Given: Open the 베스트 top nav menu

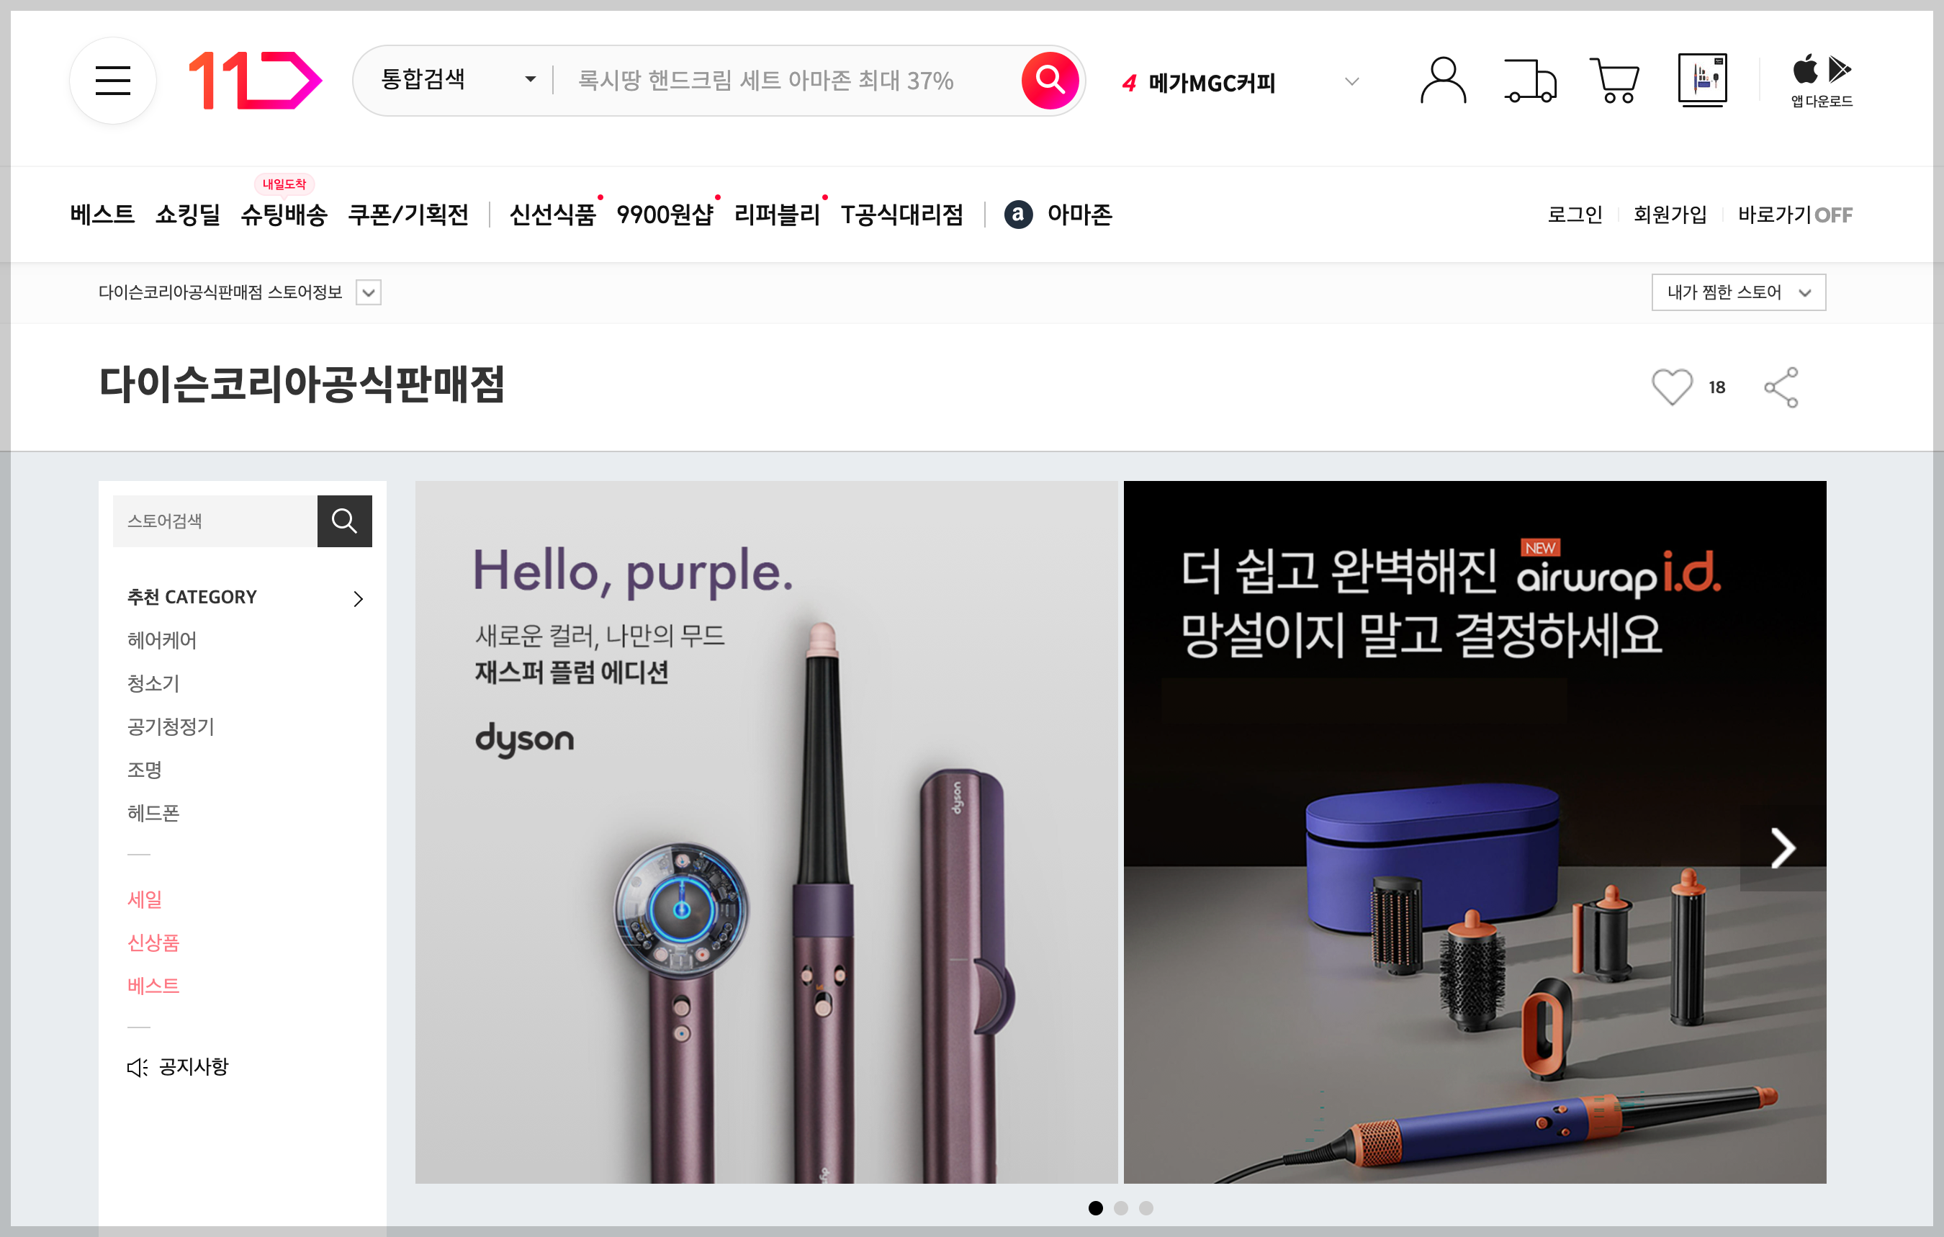Looking at the screenshot, I should click(x=102, y=215).
